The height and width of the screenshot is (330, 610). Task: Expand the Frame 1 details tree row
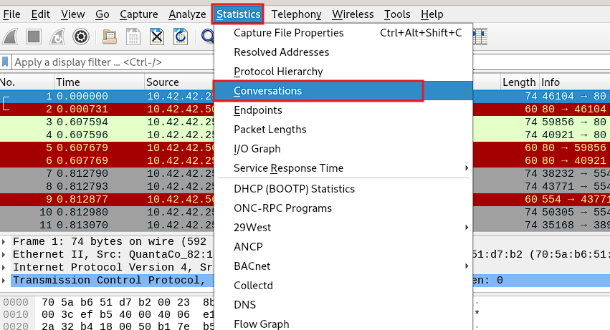(x=4, y=242)
